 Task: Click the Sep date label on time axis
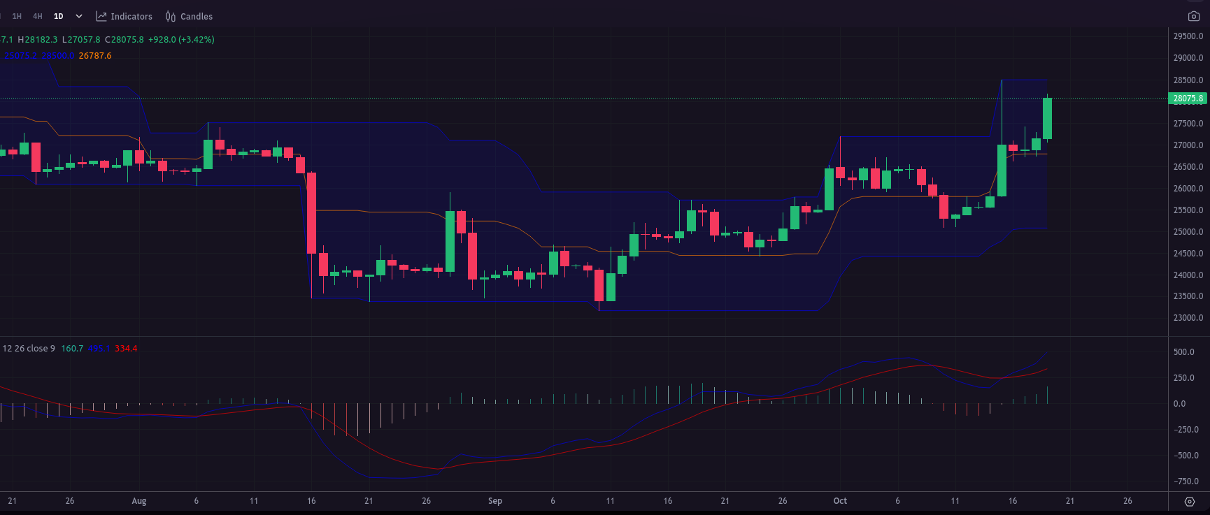click(495, 501)
